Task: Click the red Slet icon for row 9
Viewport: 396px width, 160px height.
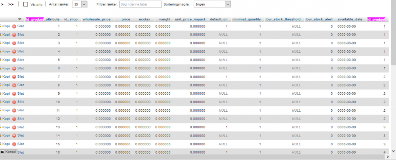Action: (x=14, y=94)
